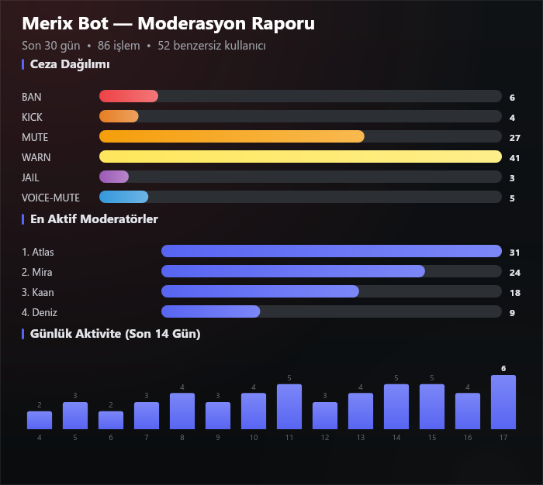Click the WARN row label
This screenshot has width=543, height=485.
(36, 157)
